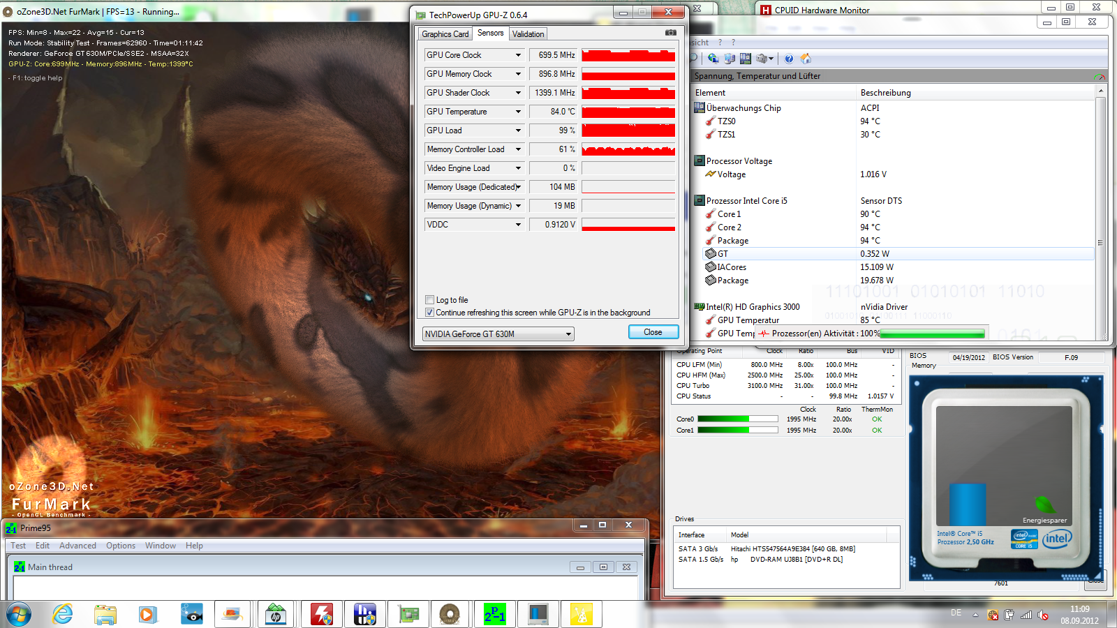Open the Advanced menu in Prime95

pyautogui.click(x=77, y=546)
